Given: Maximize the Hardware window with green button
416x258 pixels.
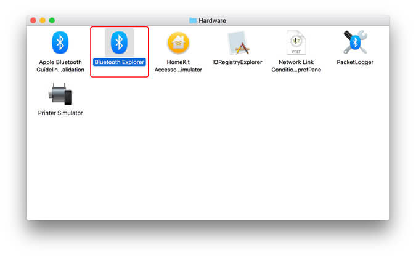Looking at the screenshot, I should click(52, 20).
